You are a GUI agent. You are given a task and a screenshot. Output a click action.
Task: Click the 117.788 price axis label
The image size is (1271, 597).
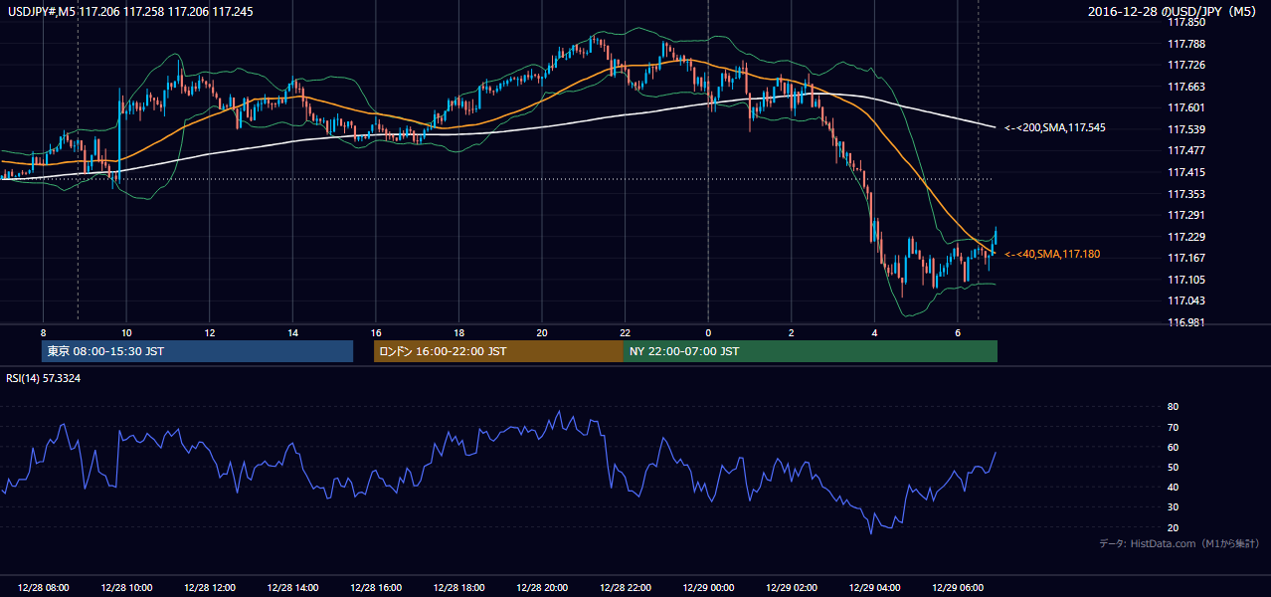[1187, 44]
